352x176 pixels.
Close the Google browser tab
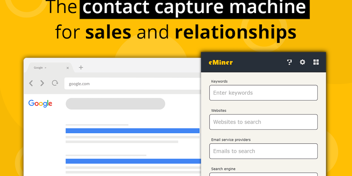tap(68, 68)
